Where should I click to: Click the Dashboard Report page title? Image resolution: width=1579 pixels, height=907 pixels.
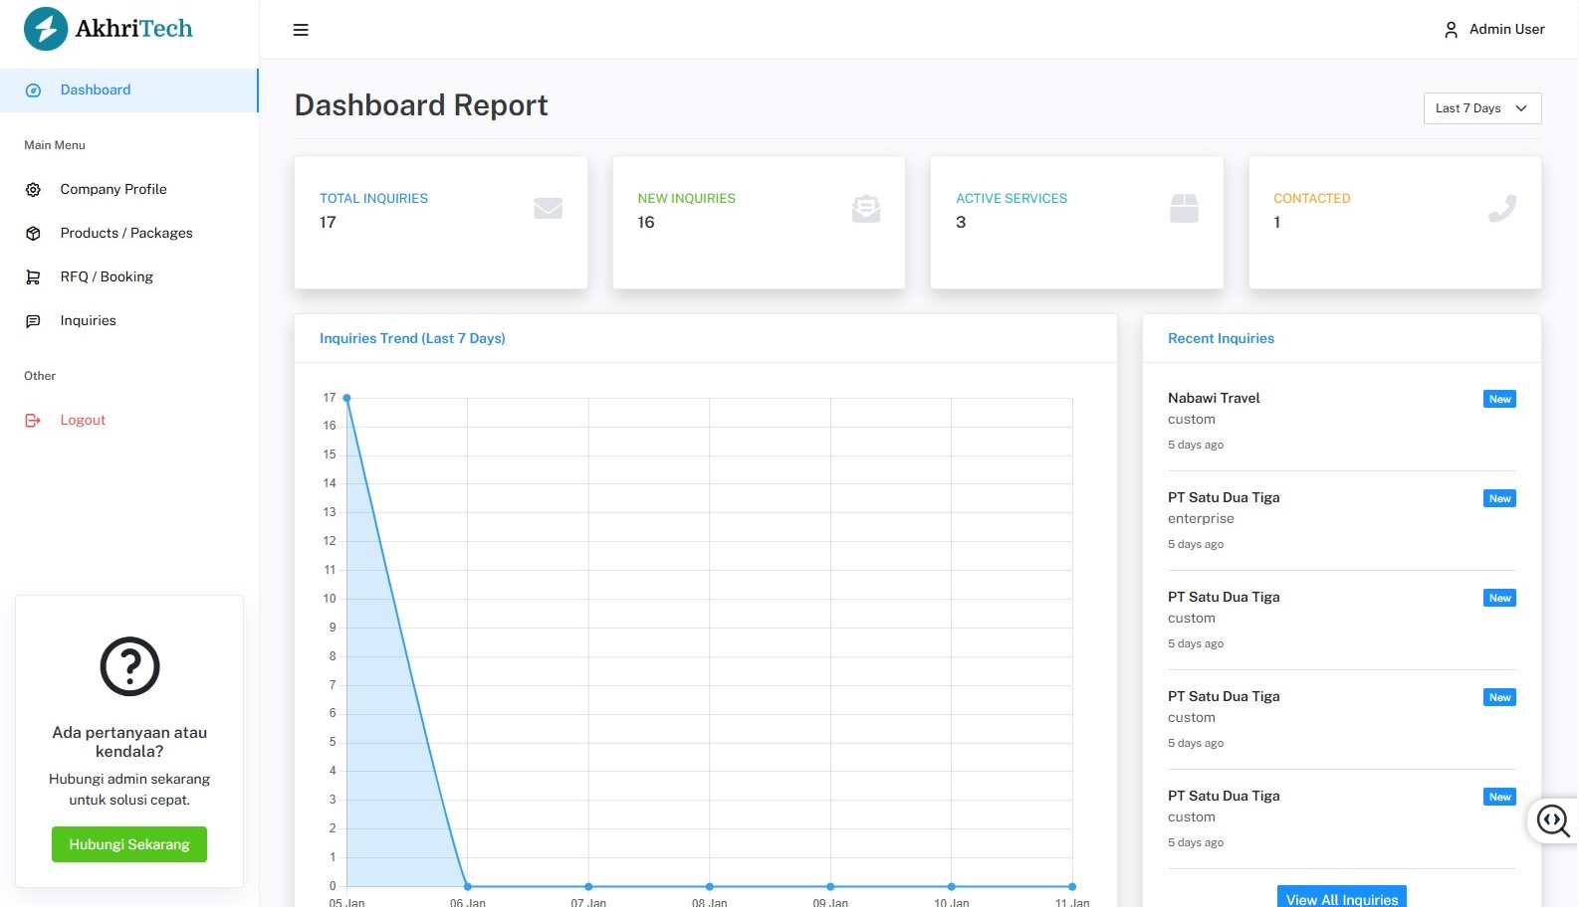click(421, 105)
